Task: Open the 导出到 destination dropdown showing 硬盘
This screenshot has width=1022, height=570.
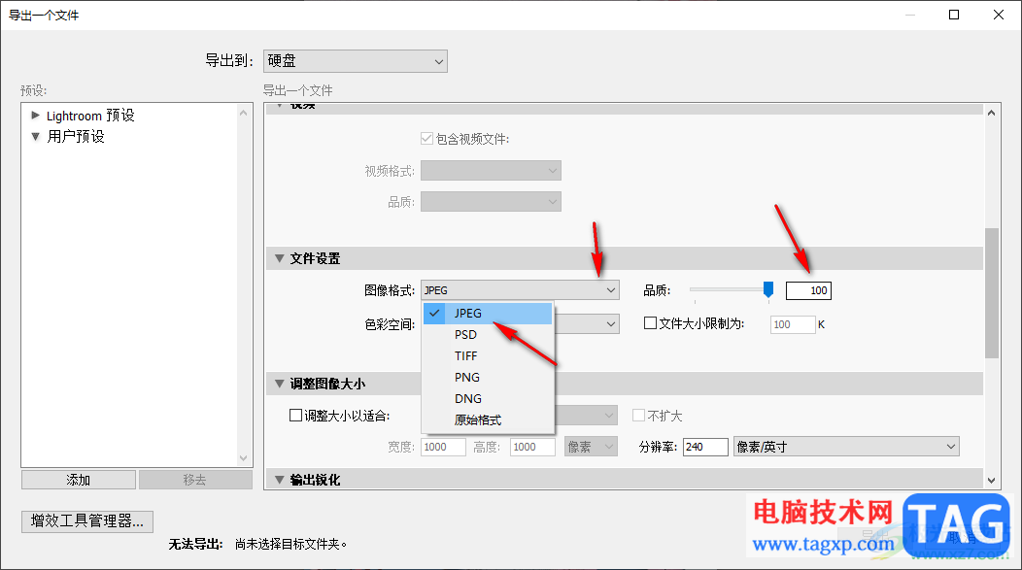Action: click(x=355, y=60)
